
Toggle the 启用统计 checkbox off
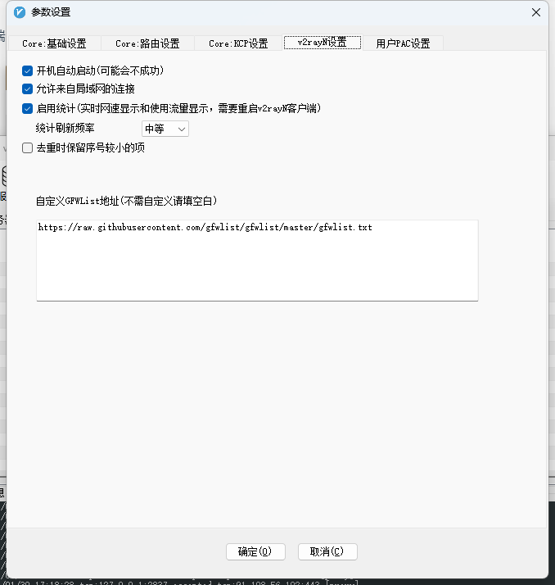click(x=28, y=108)
